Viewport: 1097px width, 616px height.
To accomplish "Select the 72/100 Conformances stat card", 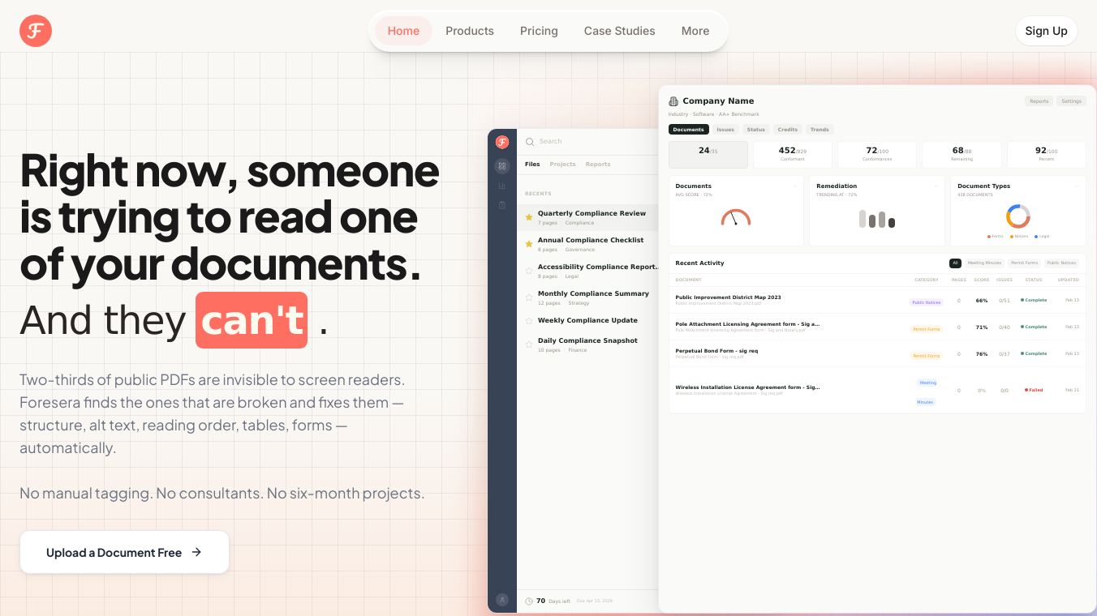I will pos(877,155).
